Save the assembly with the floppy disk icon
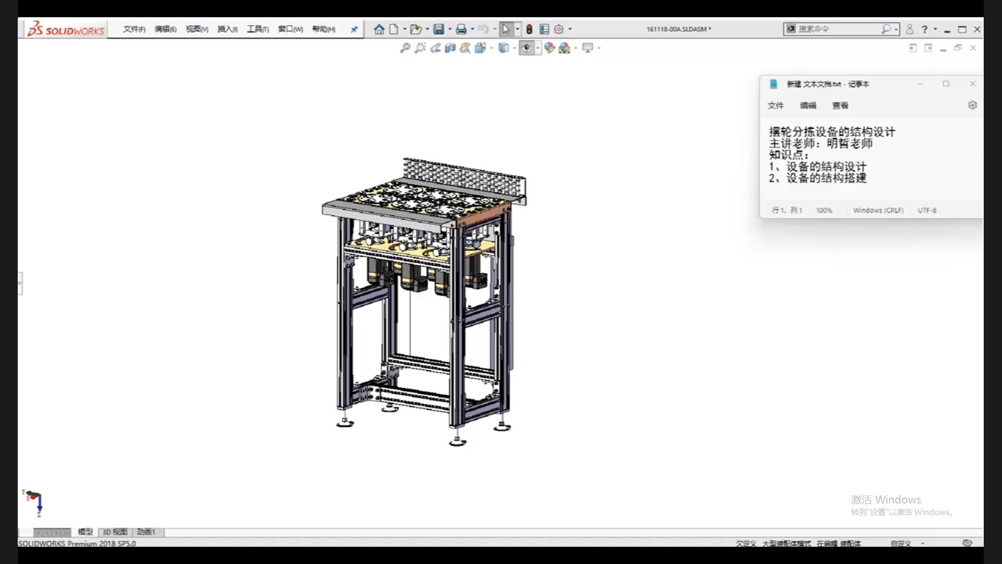 pyautogui.click(x=439, y=29)
